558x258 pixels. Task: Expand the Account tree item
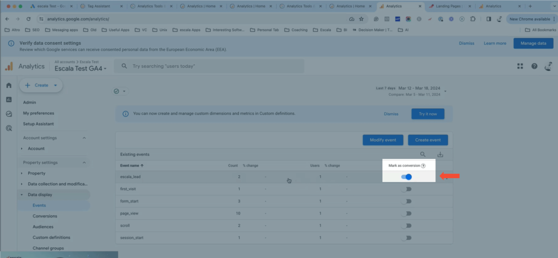22,148
